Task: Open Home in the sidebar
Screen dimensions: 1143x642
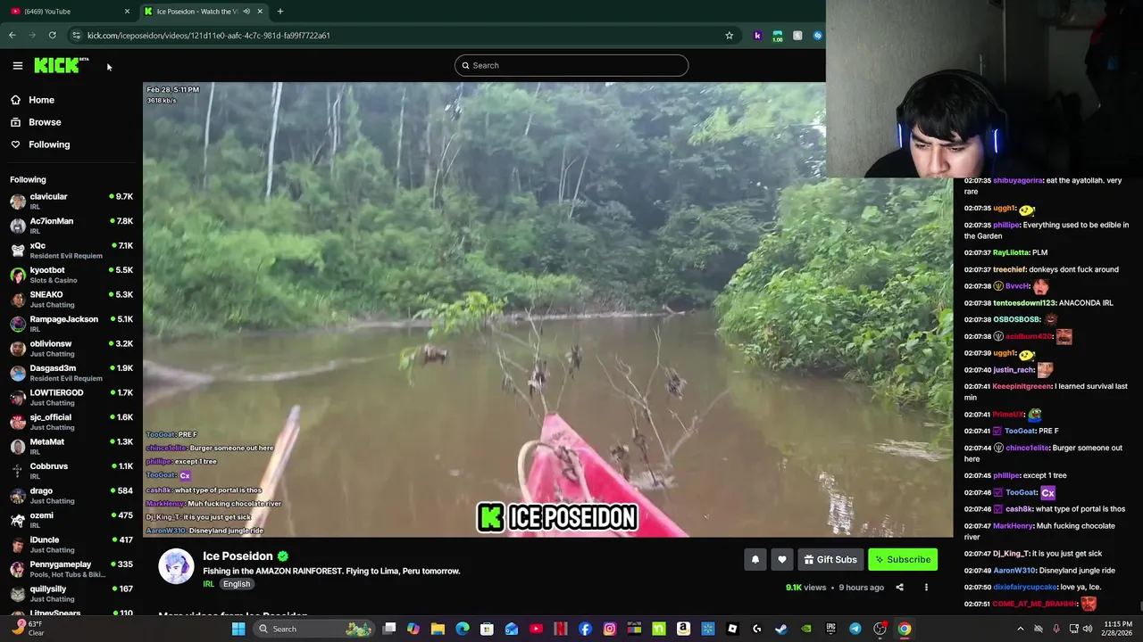Action: click(x=41, y=100)
